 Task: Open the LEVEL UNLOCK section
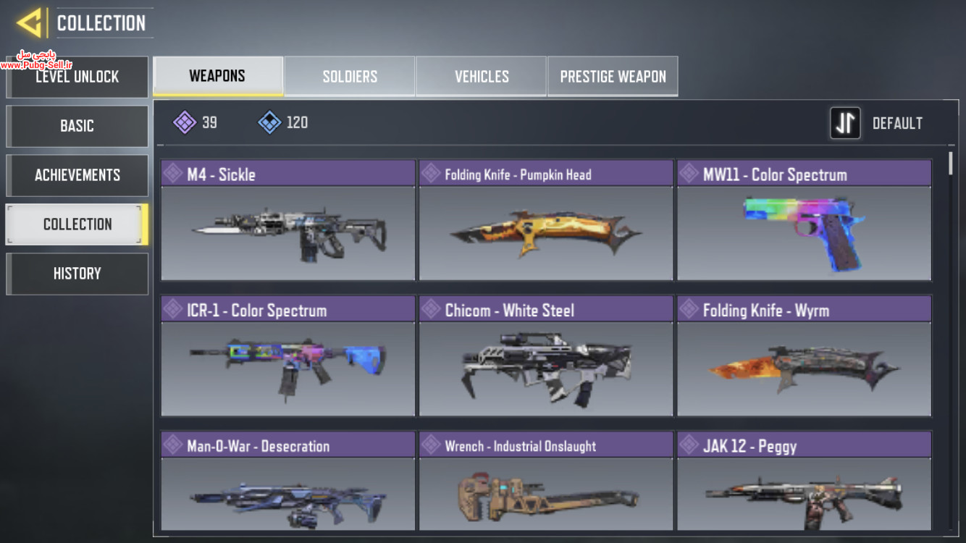coord(77,77)
